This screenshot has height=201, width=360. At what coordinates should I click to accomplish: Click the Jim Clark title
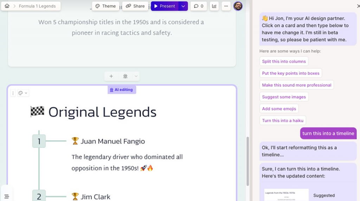[x=95, y=197]
